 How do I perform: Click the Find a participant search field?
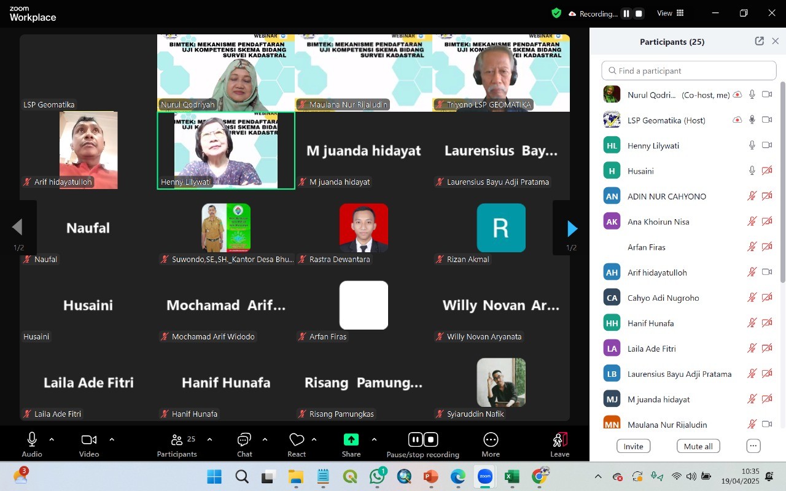coord(689,71)
